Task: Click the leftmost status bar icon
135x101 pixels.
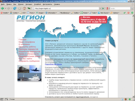Action: point(2,99)
